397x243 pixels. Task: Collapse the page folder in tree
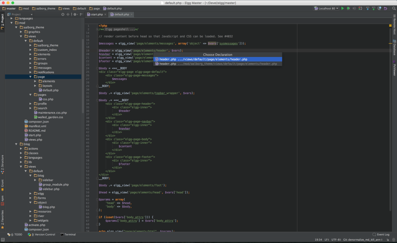(x=30, y=77)
